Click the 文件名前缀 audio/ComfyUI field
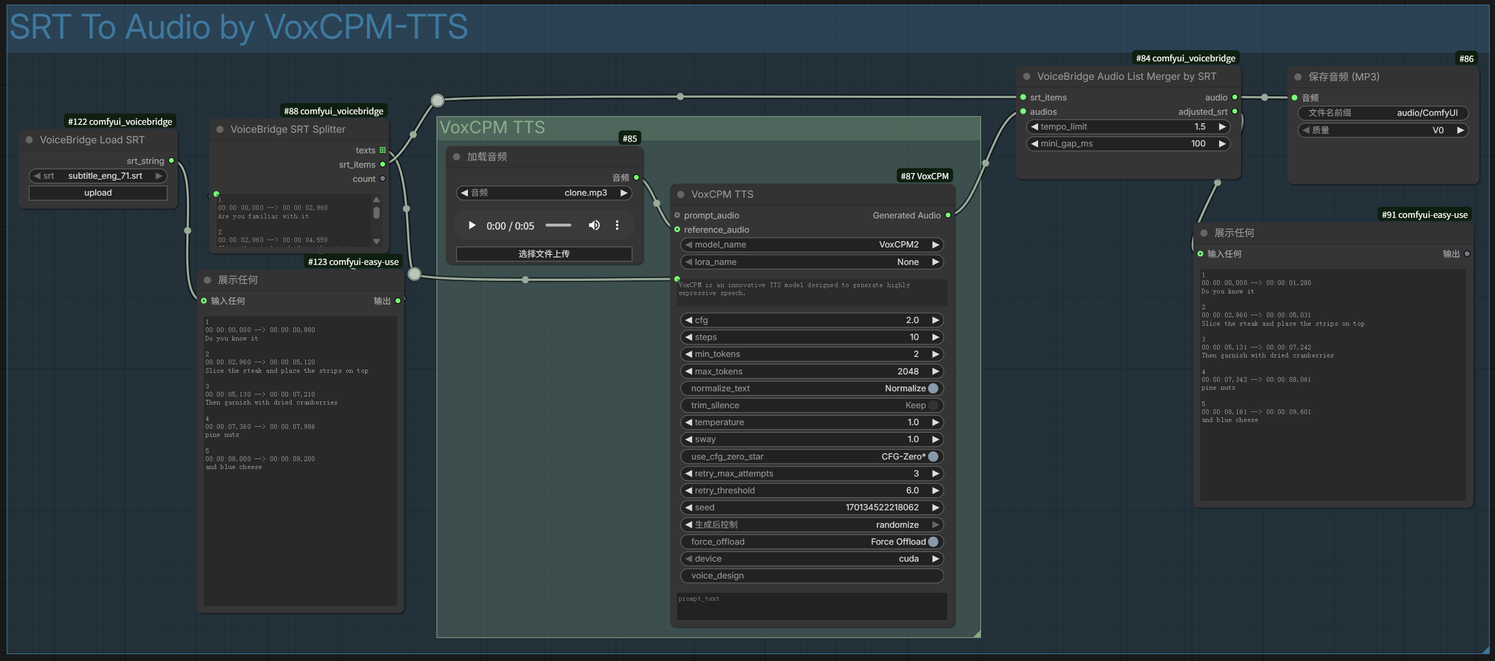1495x661 pixels. point(1383,113)
